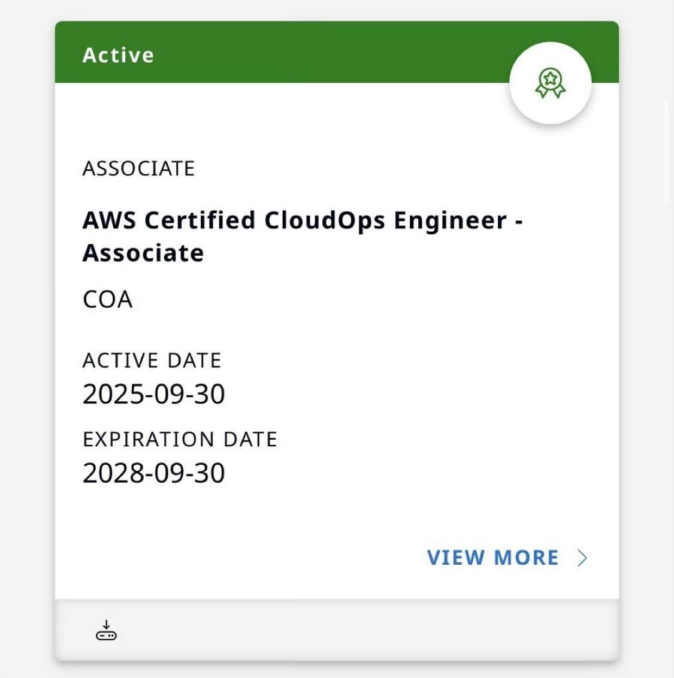The height and width of the screenshot is (678, 674).
Task: Click the COA certification code
Action: [x=107, y=299]
